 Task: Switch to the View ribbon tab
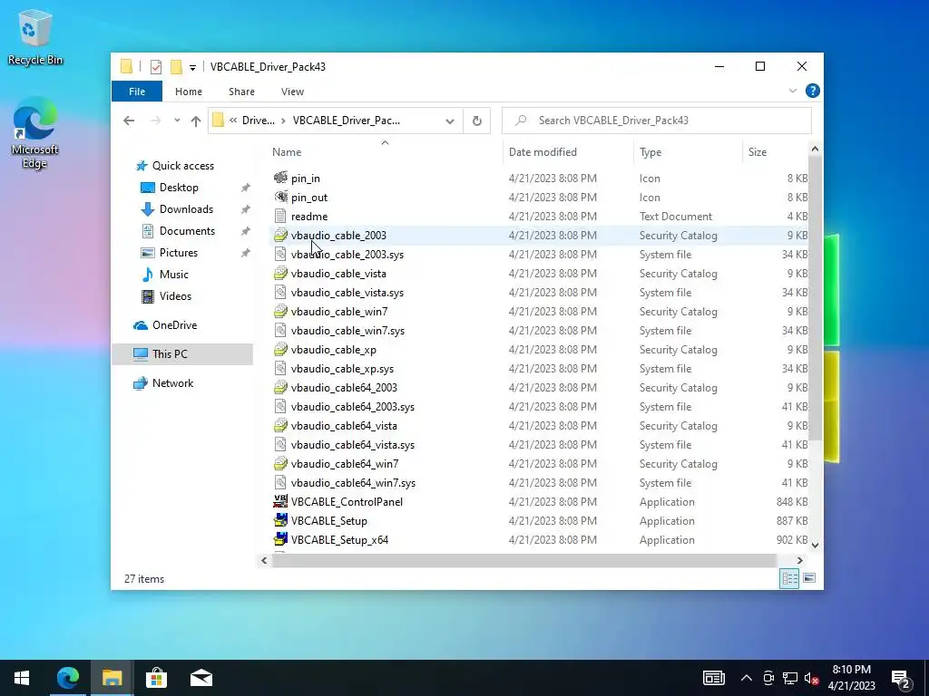[293, 92]
